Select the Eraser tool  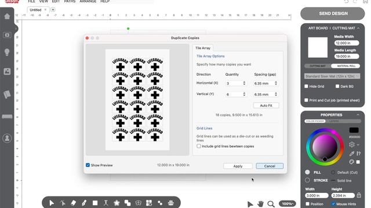pyautogui.click(x=74, y=203)
